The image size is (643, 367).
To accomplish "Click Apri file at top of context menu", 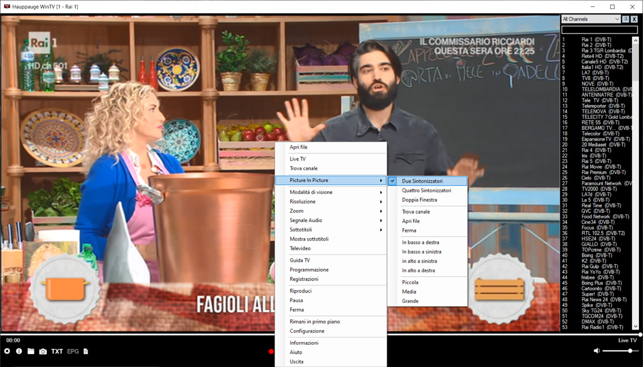I will coord(331,147).
